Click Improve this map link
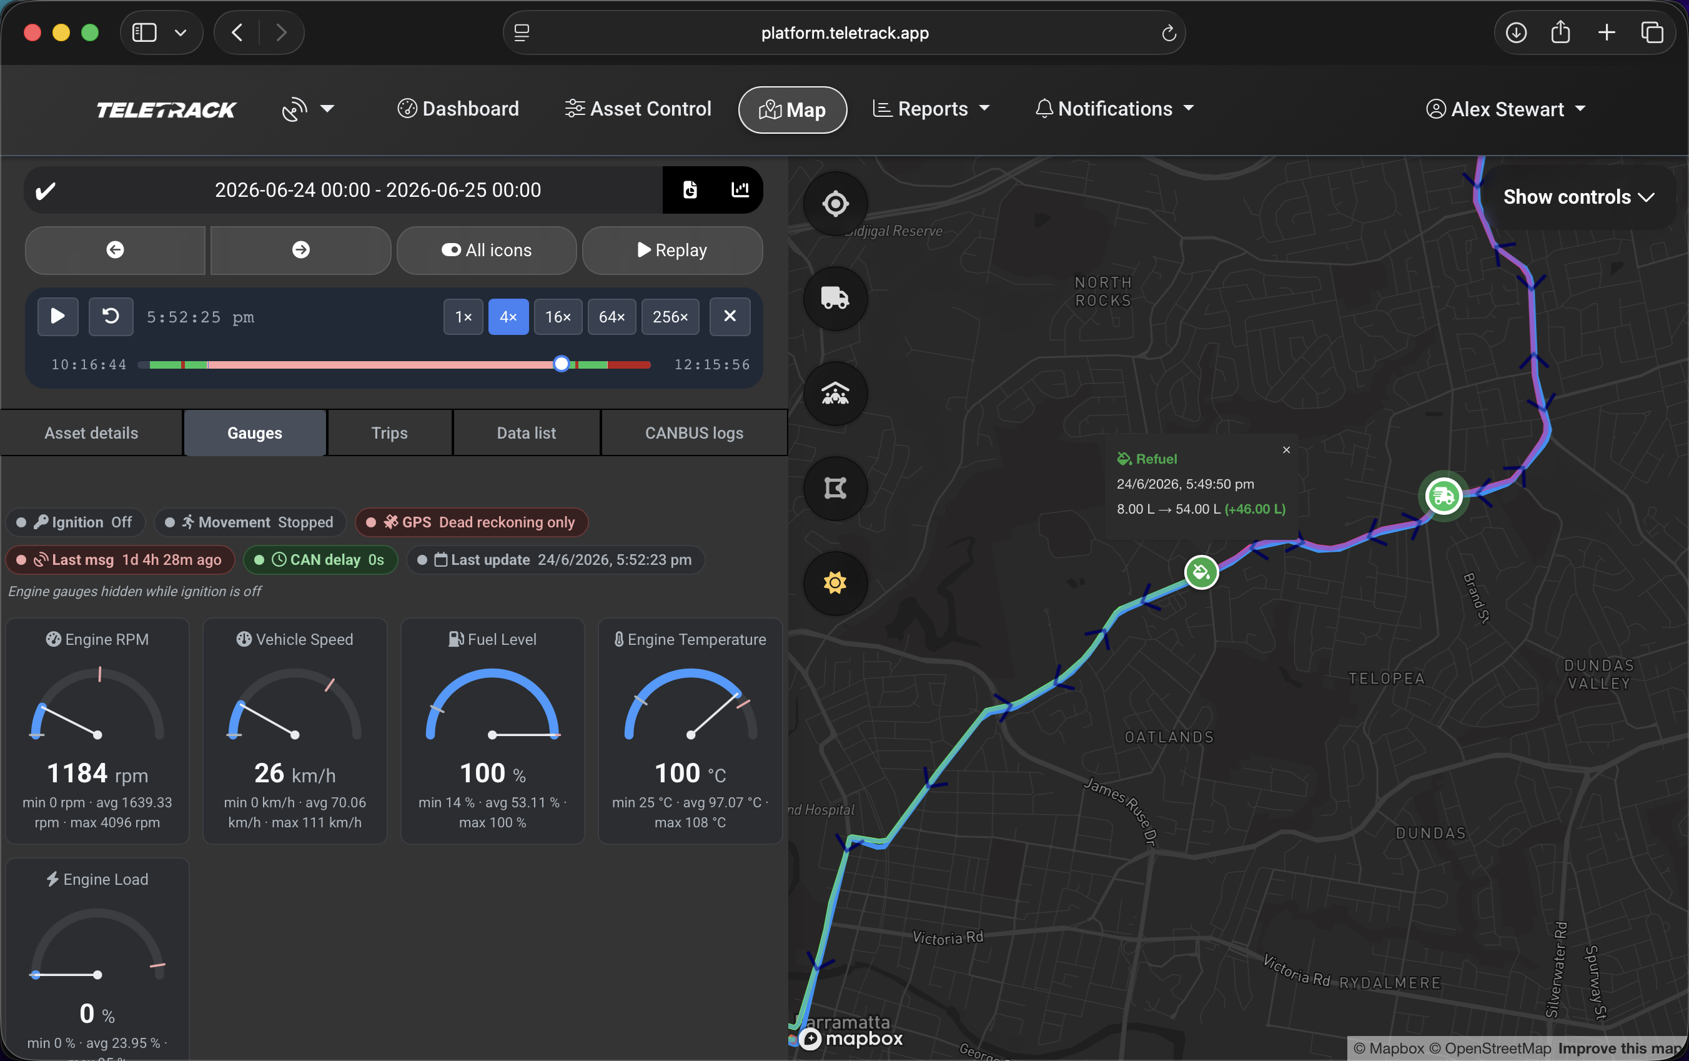1689x1061 pixels. pos(1621,1049)
